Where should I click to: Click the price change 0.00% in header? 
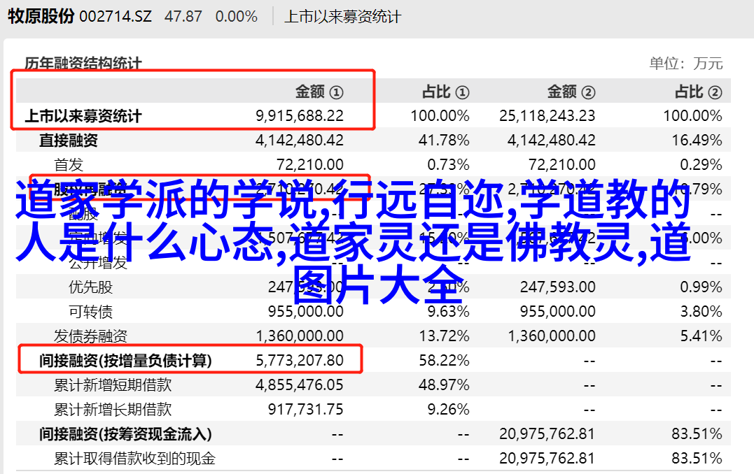coord(237,17)
